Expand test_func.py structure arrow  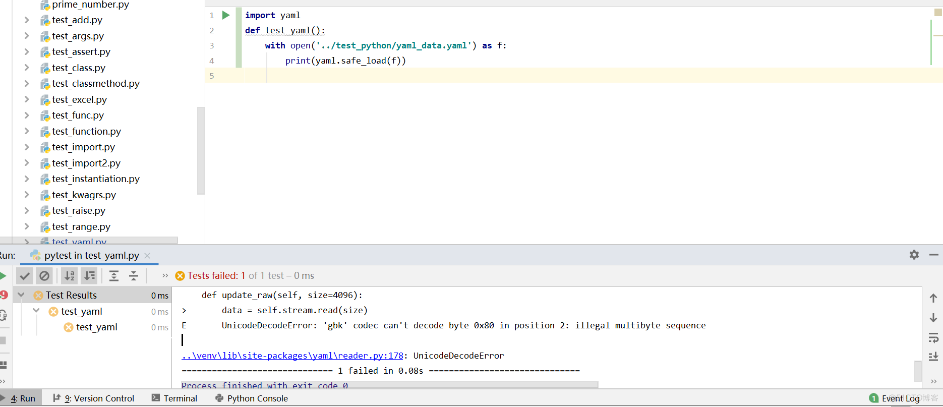(27, 115)
